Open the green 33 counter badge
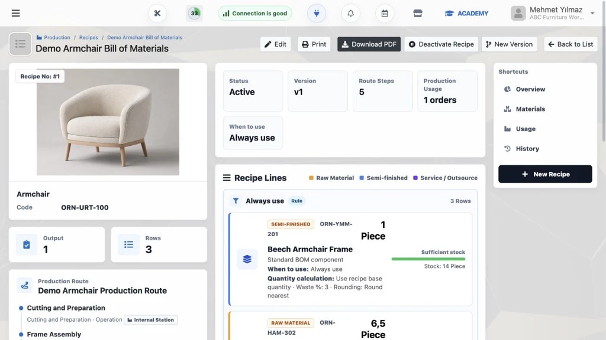Screen dimensions: 606x340 click(x=194, y=13)
